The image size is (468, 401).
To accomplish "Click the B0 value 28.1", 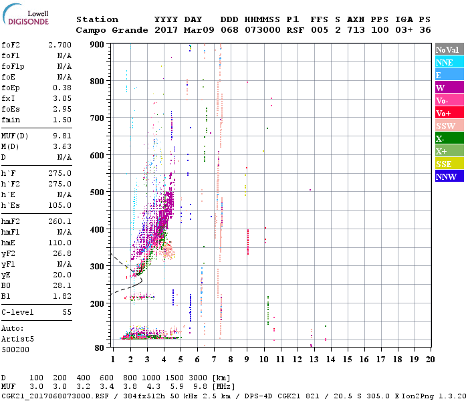I will pyautogui.click(x=62, y=286).
